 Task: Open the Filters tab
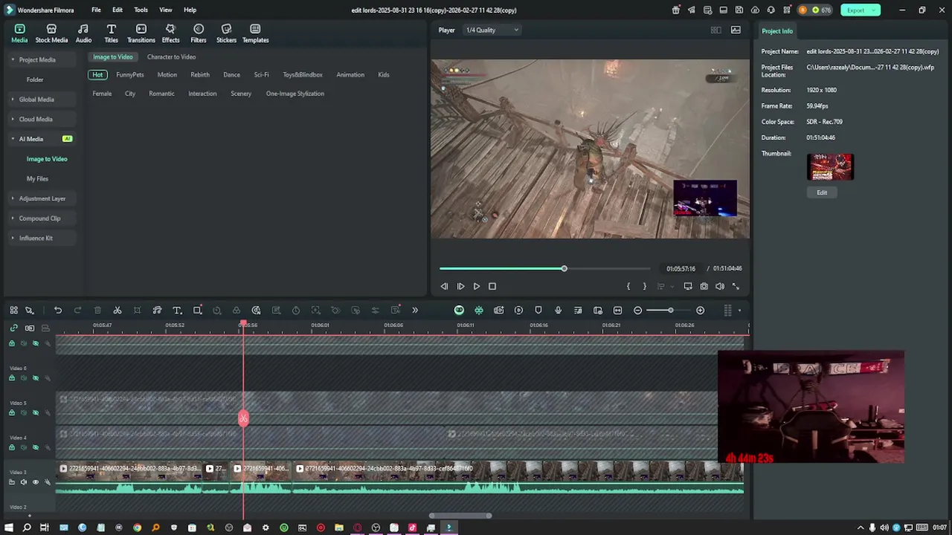pos(198,33)
